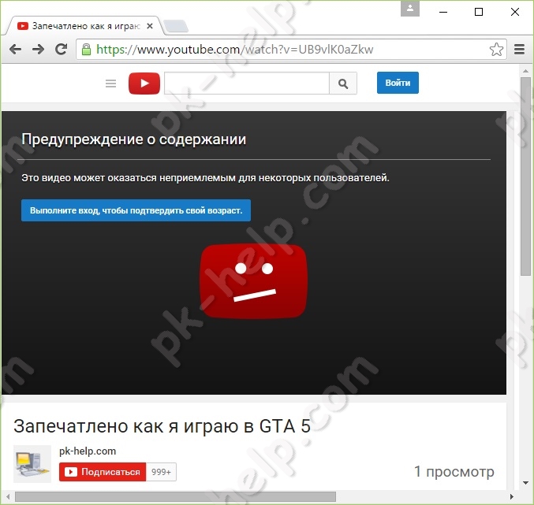
Task: Click the 999+ subscriber count
Action: [161, 472]
